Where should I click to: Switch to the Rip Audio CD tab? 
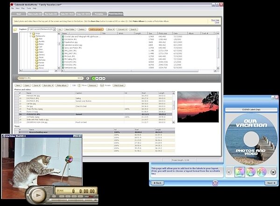(x=51, y=14)
